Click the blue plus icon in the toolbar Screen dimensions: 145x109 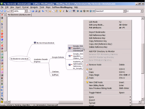pyautogui.click(x=91, y=11)
